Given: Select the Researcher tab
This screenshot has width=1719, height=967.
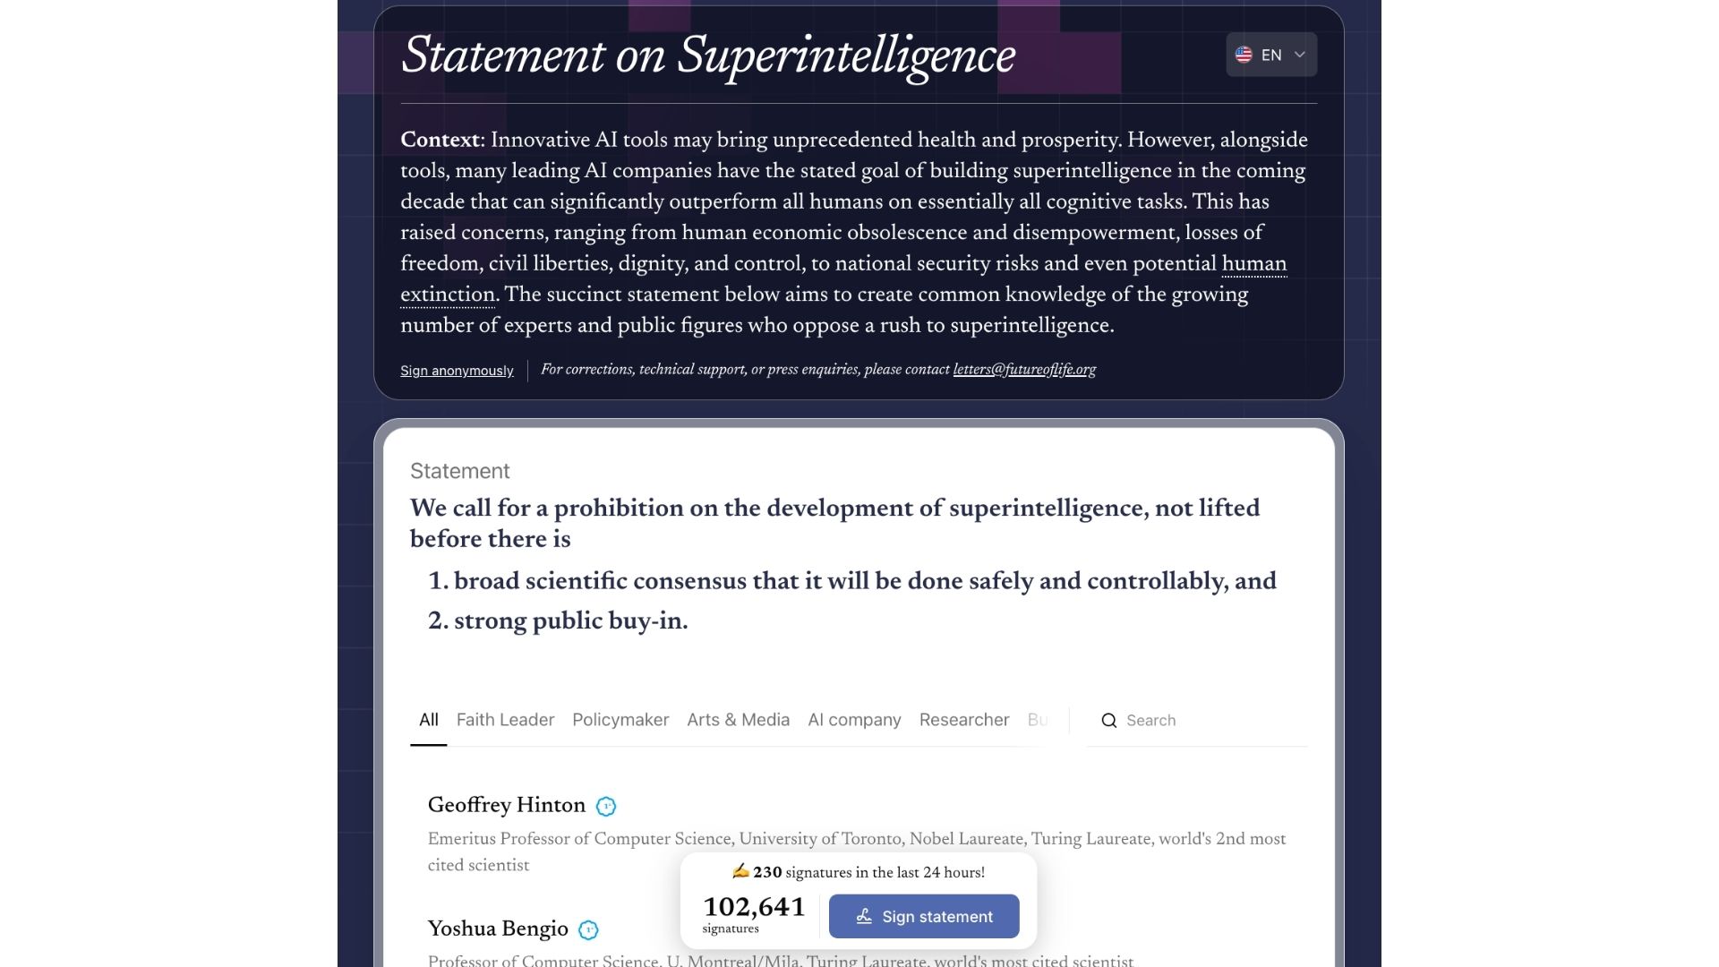Looking at the screenshot, I should (x=964, y=720).
